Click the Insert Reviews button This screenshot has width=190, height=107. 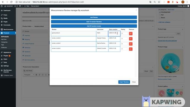pyautogui.click(x=124, y=82)
